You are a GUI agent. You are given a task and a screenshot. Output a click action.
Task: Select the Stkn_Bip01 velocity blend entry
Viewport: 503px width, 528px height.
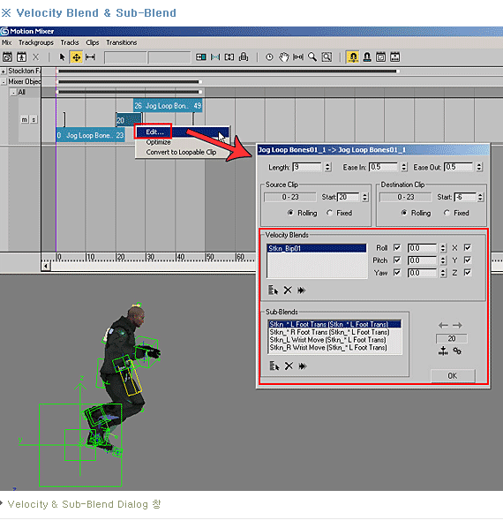coord(317,248)
